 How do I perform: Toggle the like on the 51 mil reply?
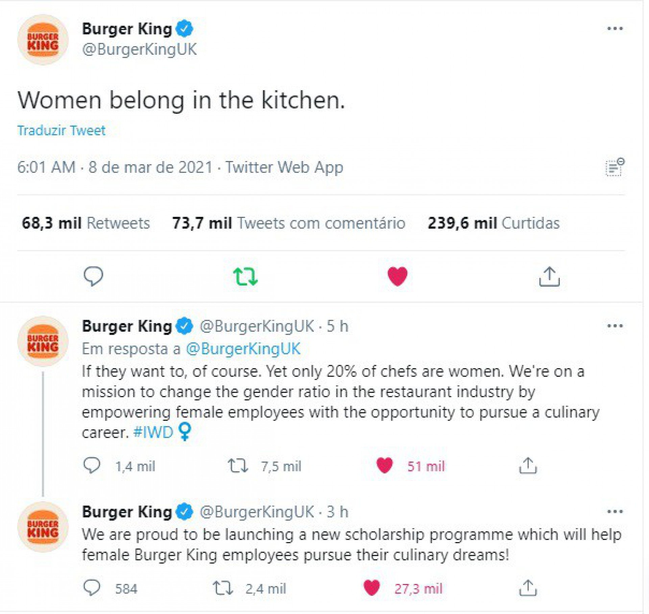pos(385,466)
